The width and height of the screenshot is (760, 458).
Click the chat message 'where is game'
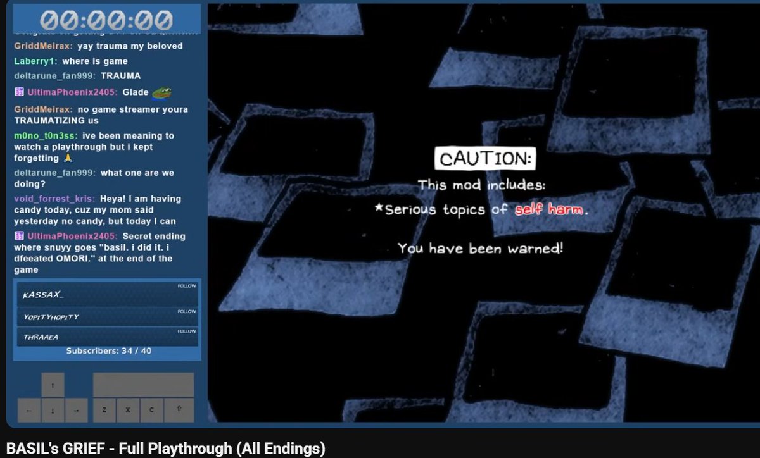point(95,61)
